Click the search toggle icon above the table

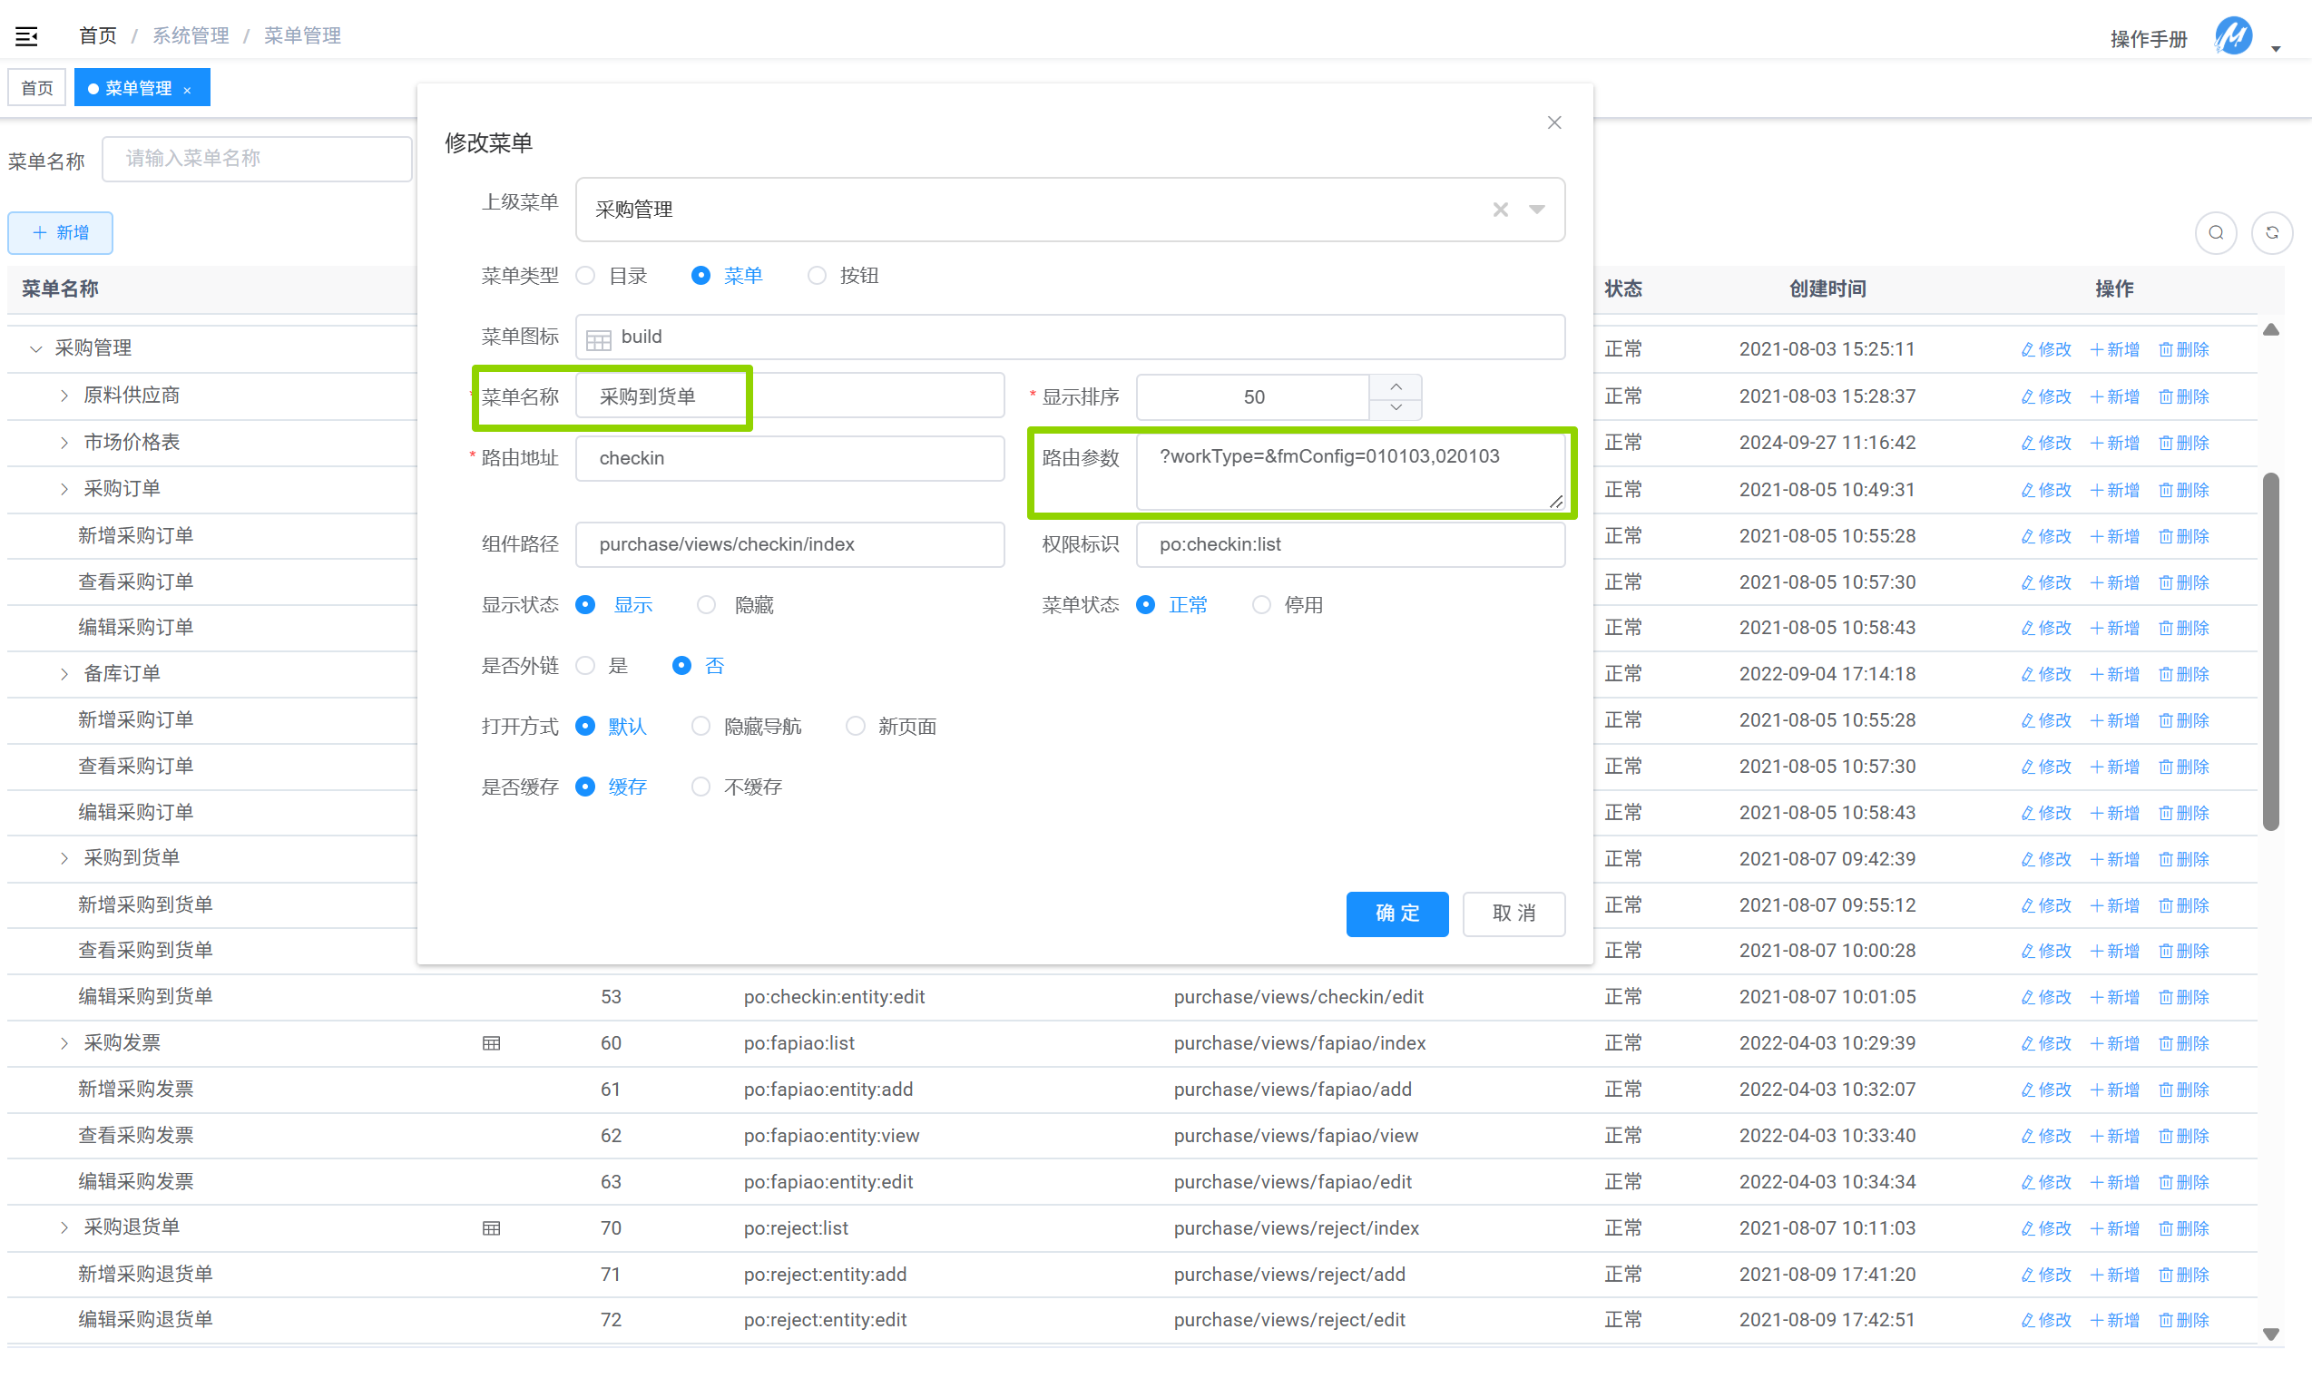[x=2216, y=233]
